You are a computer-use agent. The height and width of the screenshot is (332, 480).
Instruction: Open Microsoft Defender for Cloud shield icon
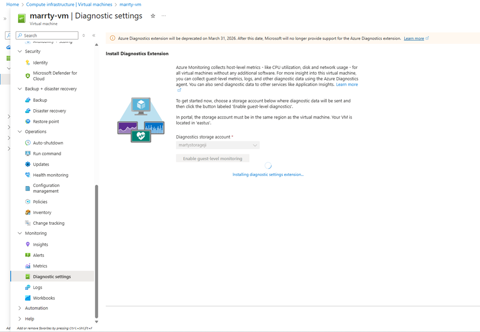[28, 76]
